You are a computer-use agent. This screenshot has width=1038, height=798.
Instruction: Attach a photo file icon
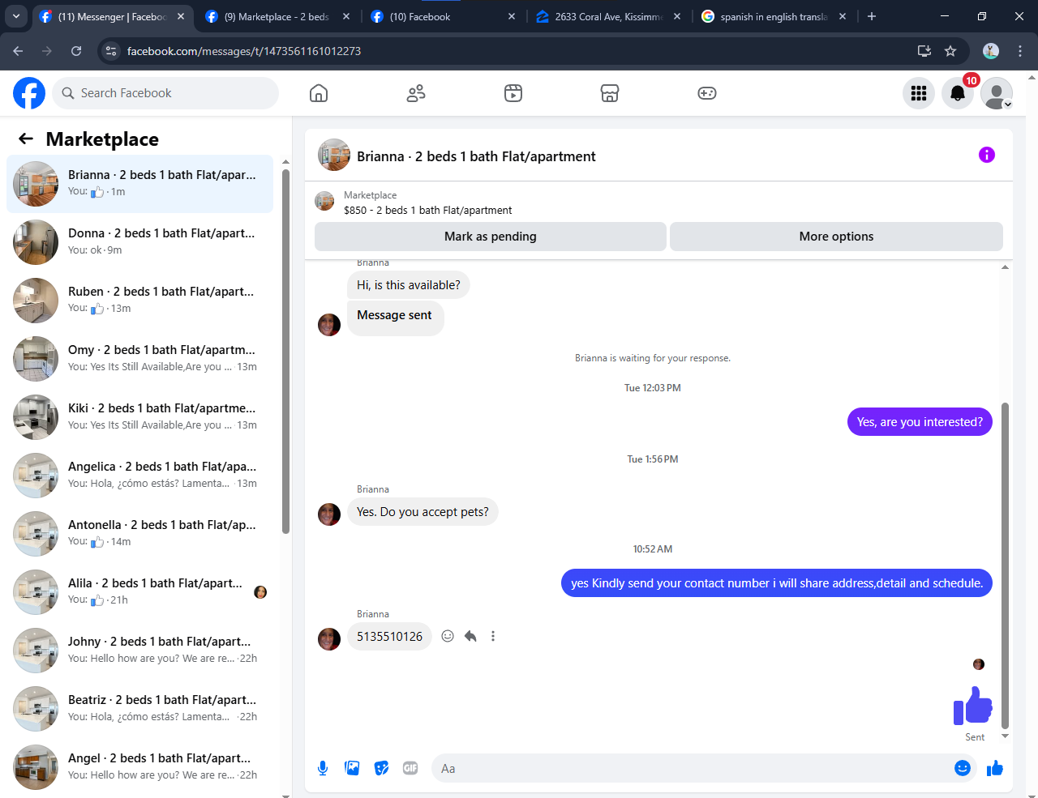352,768
